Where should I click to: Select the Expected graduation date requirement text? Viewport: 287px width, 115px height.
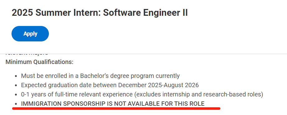[x=110, y=85]
